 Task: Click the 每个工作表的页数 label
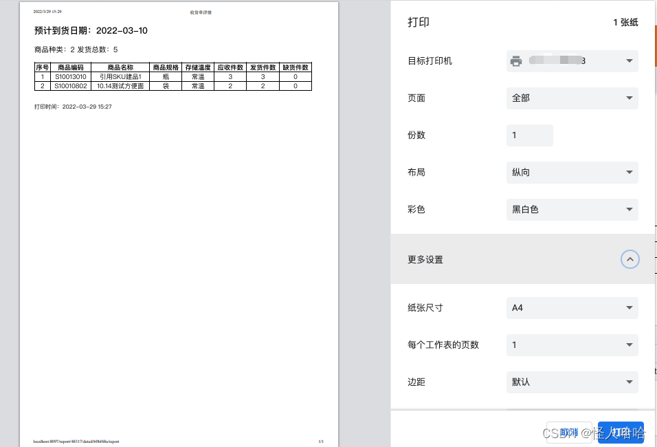click(443, 345)
